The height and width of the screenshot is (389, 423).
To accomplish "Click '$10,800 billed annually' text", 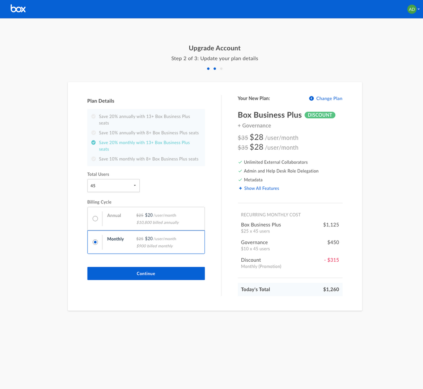I will point(158,222).
